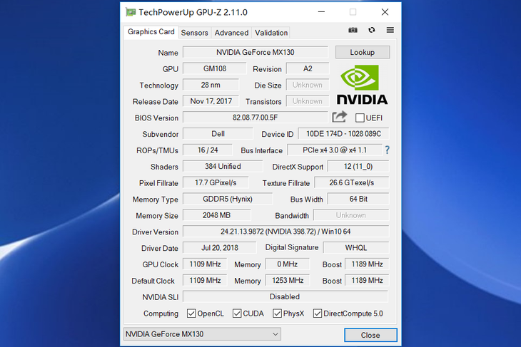Click the Bandwidth field showing Unknown
521x347 pixels.
click(x=351, y=215)
